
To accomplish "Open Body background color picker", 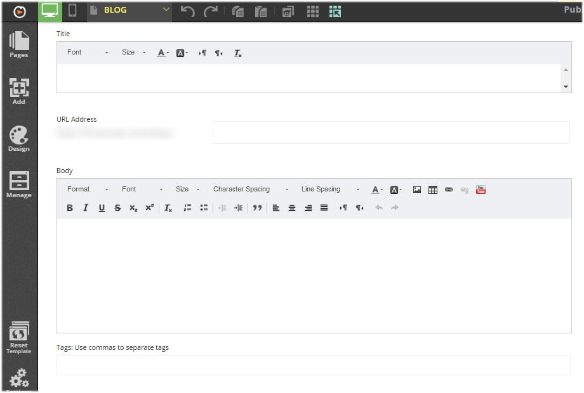I will pyautogui.click(x=395, y=190).
